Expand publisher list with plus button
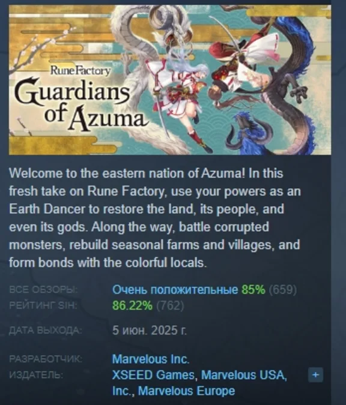This screenshot has height=405, width=346. [315, 375]
